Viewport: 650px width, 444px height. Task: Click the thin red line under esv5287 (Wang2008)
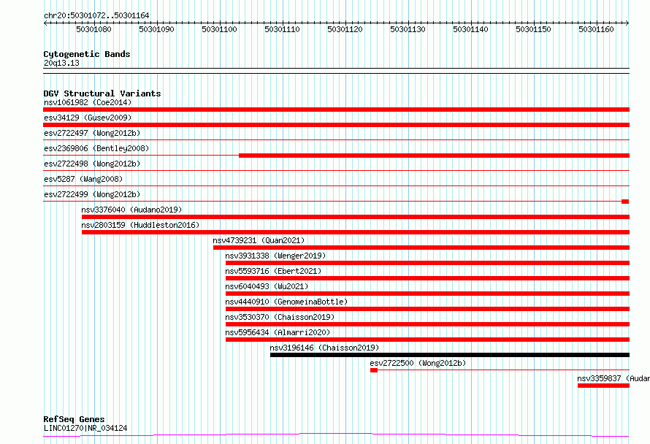pos(336,186)
